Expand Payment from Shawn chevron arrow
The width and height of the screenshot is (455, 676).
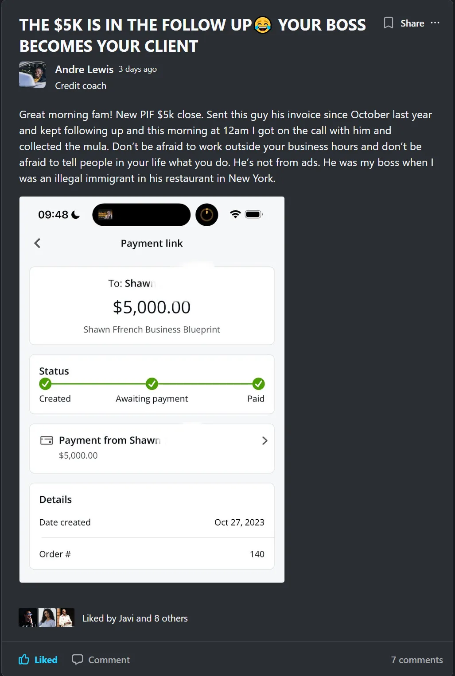[264, 440]
